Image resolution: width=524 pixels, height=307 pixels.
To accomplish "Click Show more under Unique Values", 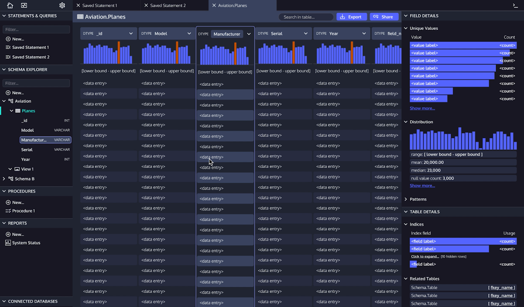I will click(422, 108).
